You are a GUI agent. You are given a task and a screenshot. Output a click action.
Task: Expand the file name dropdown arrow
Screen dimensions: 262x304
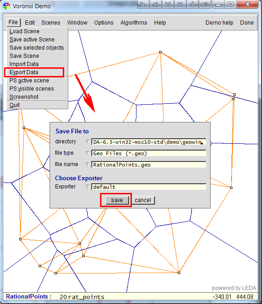(x=88, y=164)
